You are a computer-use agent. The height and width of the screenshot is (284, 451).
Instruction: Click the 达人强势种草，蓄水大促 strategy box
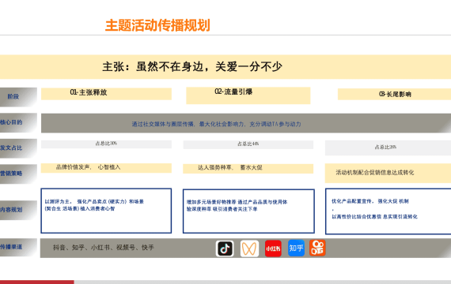coord(248,168)
